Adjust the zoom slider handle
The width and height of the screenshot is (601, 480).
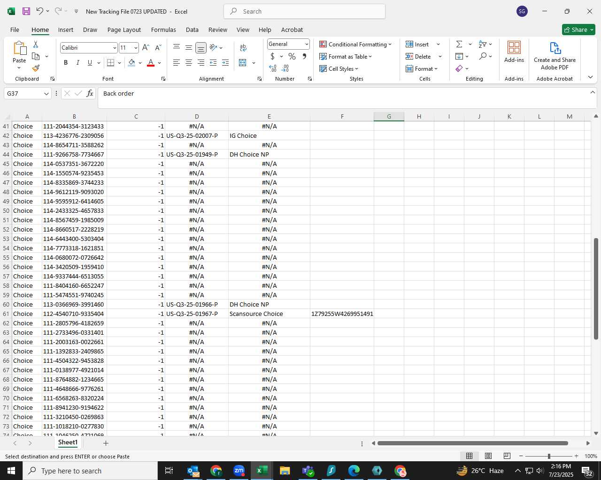click(549, 456)
